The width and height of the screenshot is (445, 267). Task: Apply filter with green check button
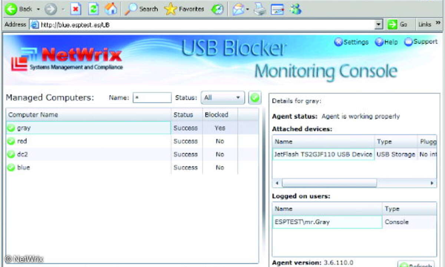click(x=254, y=98)
